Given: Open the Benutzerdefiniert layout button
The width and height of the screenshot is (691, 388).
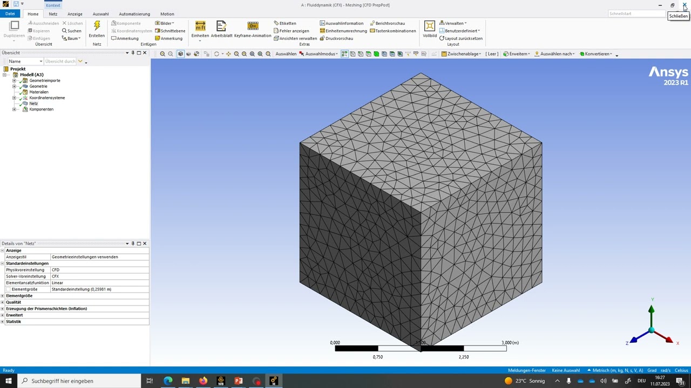Looking at the screenshot, I should [x=460, y=31].
